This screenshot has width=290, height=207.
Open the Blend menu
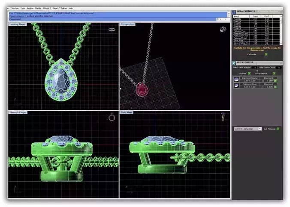[55, 9]
